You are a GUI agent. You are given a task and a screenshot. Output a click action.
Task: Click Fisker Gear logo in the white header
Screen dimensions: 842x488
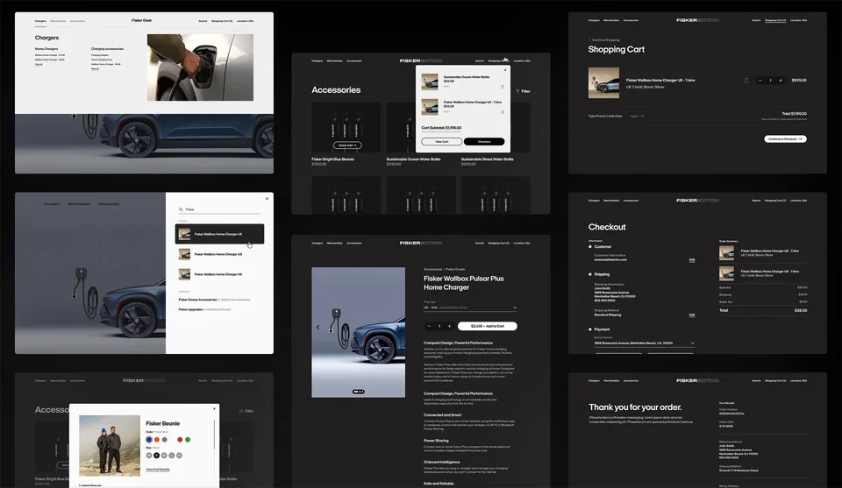coord(142,20)
